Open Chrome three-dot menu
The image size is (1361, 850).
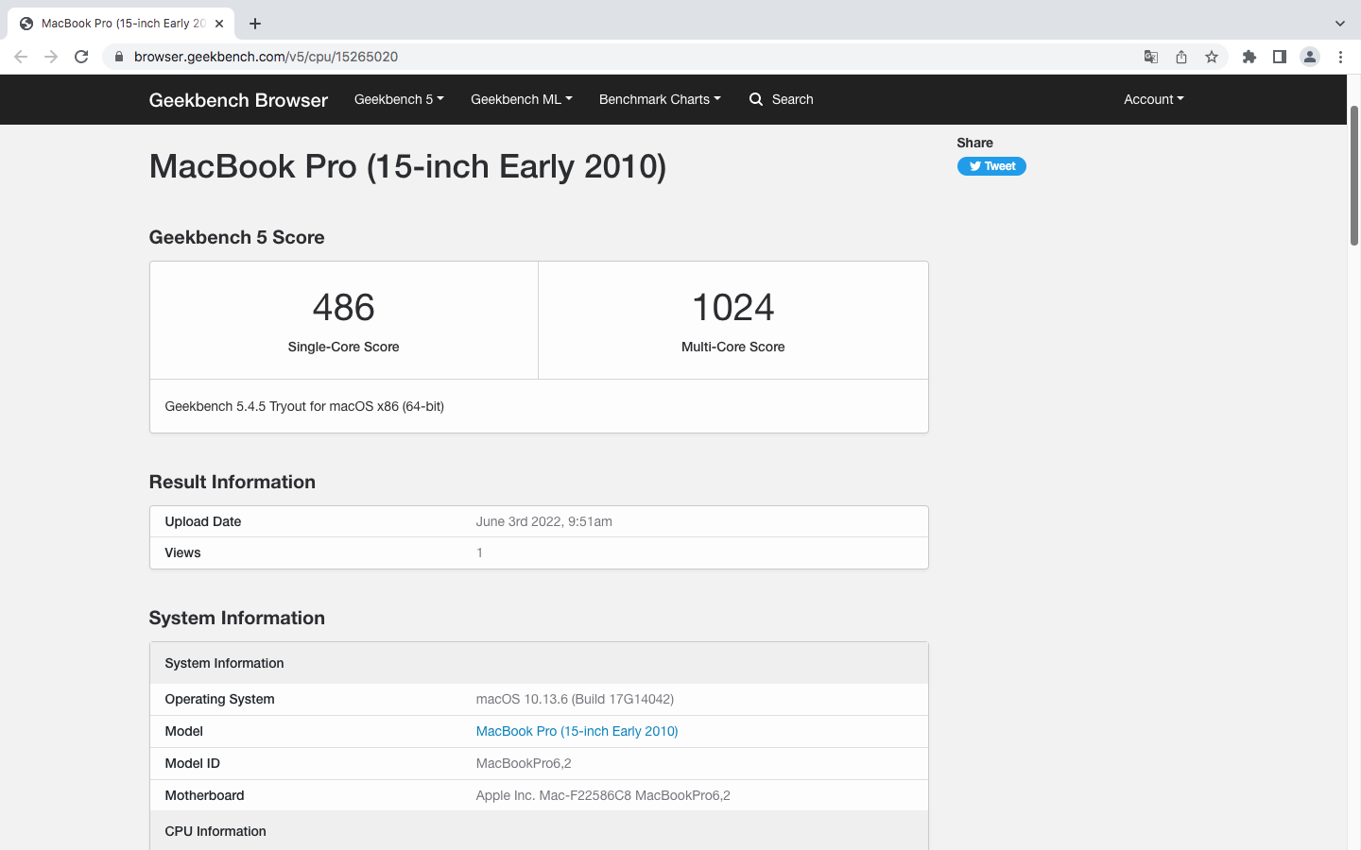[1340, 57]
